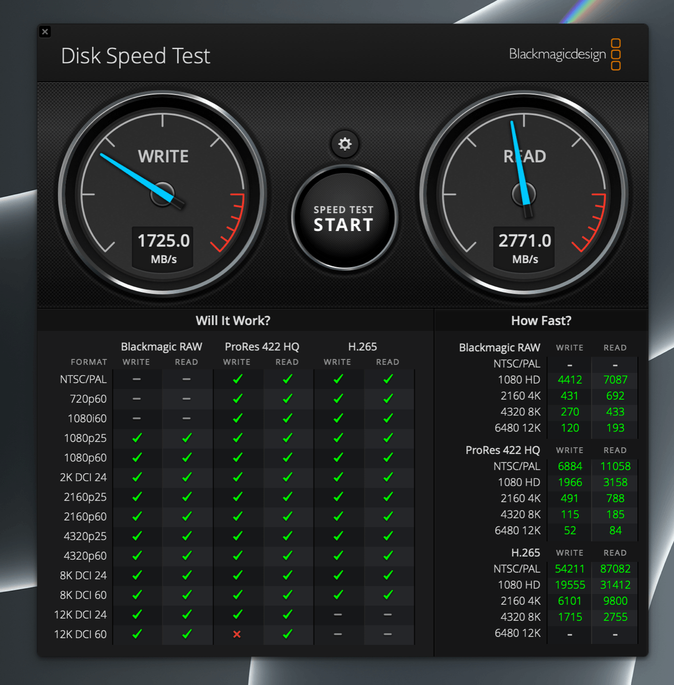Click the NTSC/PAL H.265 read checkmark
The width and height of the screenshot is (674, 685).
[x=388, y=379]
